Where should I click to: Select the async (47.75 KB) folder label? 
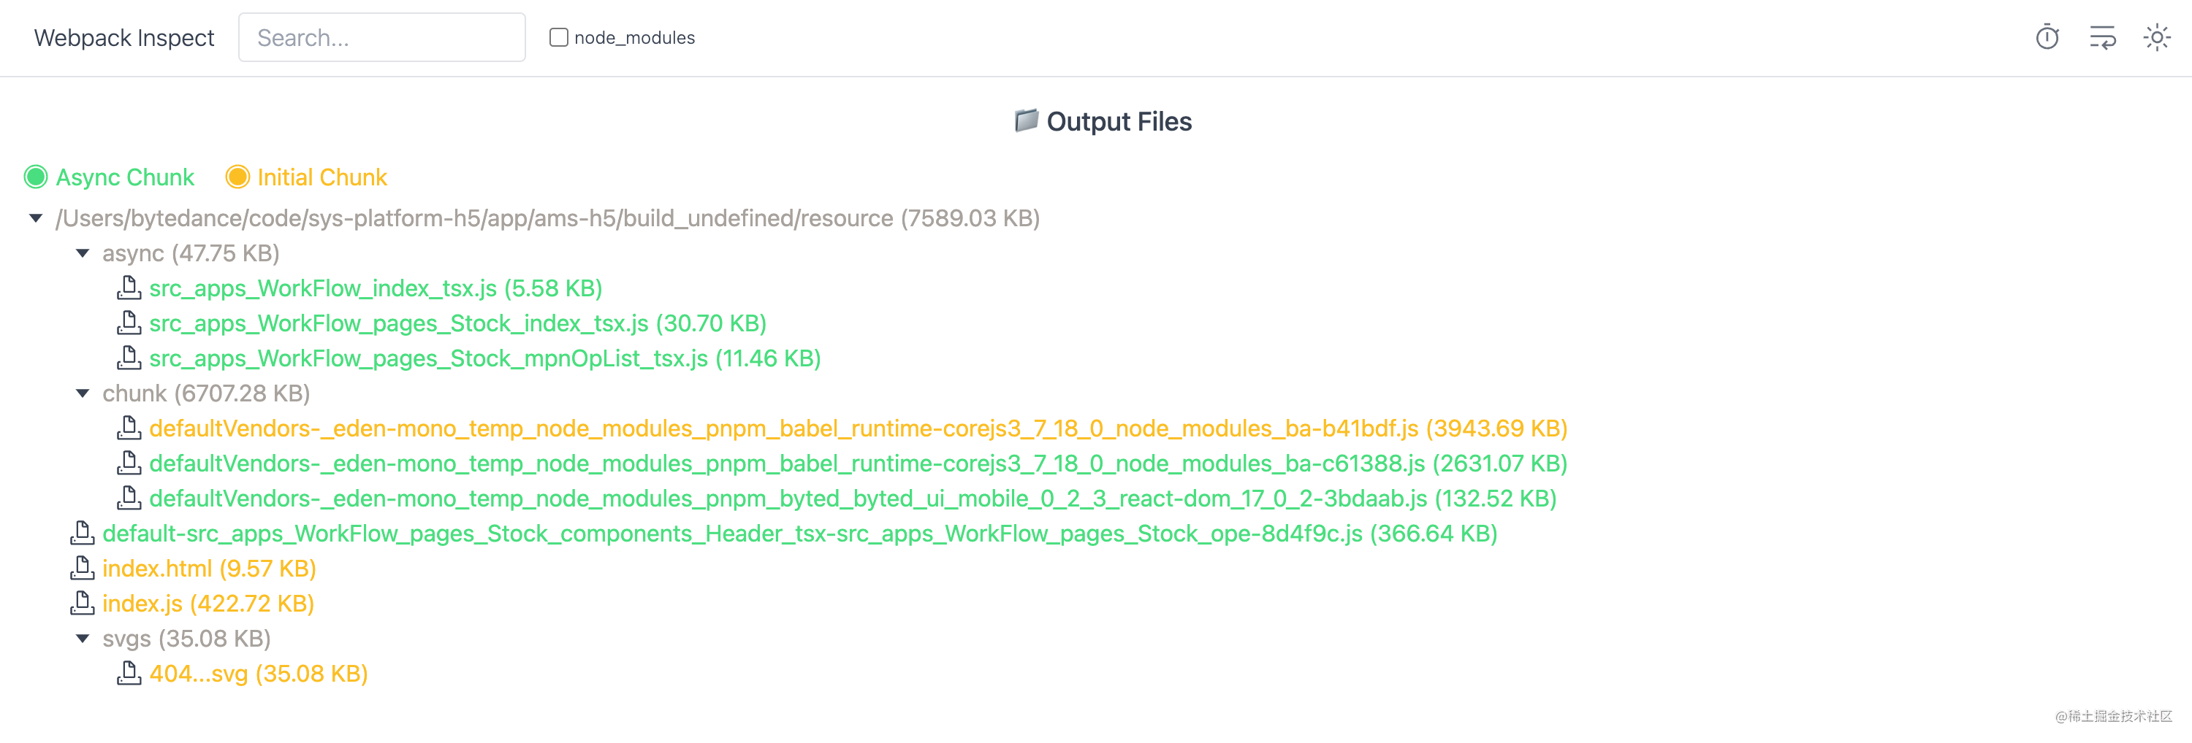(191, 253)
